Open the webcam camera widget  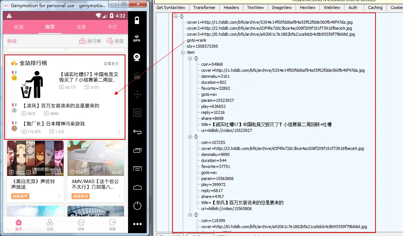coord(137,57)
